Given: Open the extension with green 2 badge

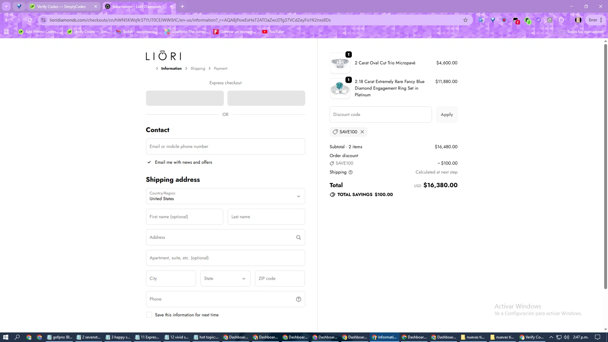Looking at the screenshot, I should 527,20.
